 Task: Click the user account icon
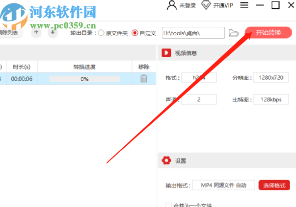coord(172,5)
